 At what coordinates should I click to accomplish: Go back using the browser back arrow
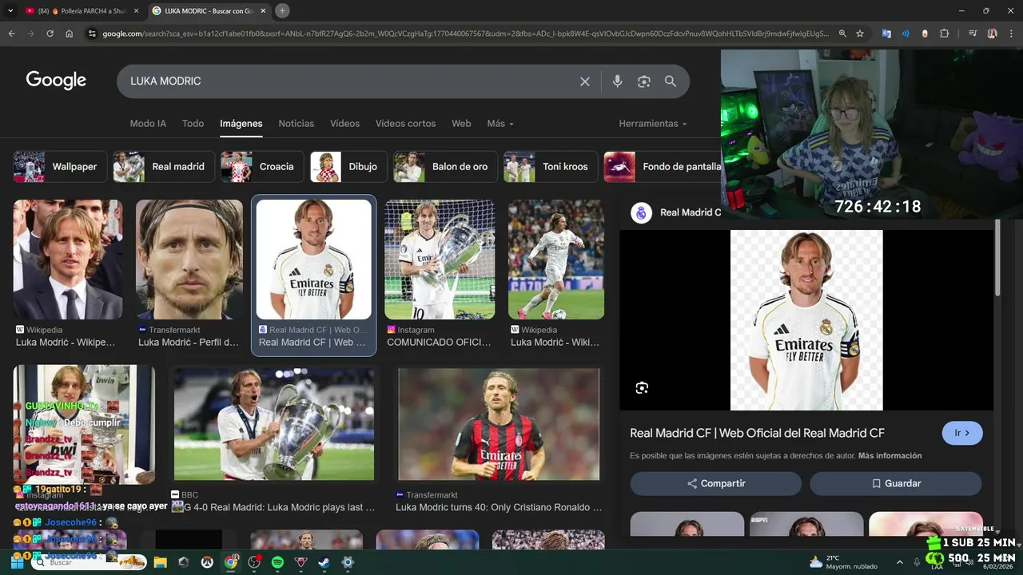[x=12, y=34]
